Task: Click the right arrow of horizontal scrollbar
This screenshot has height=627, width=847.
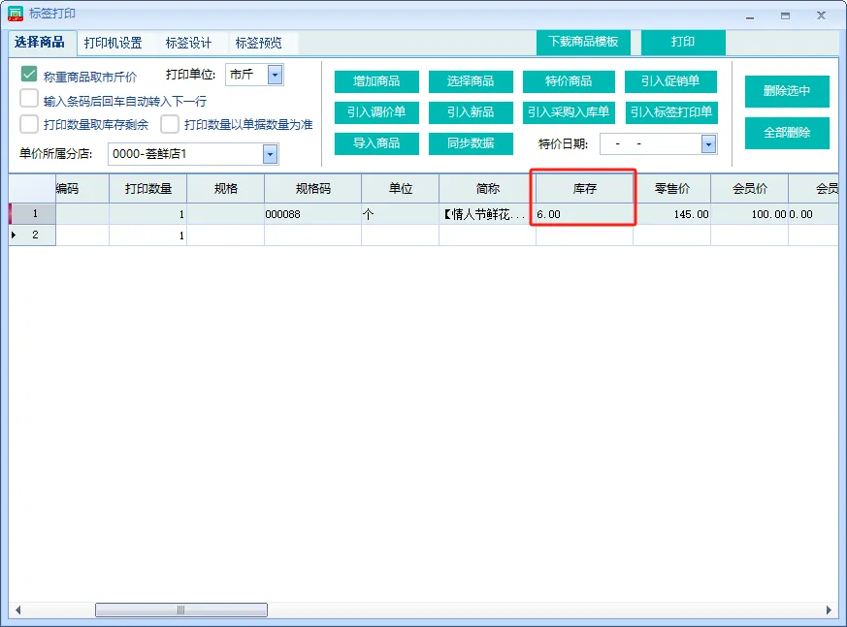Action: click(x=830, y=611)
